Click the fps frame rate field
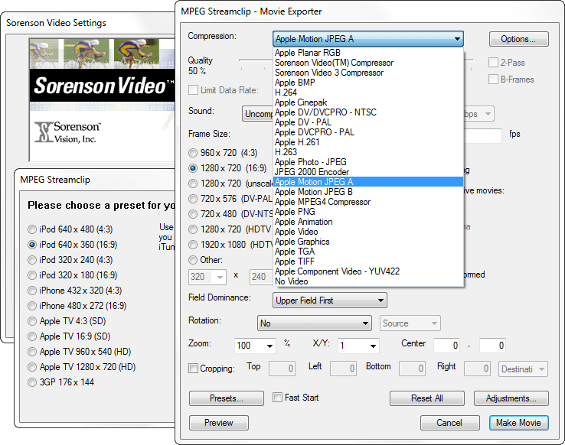Image resolution: width=565 pixels, height=445 pixels. [x=482, y=136]
